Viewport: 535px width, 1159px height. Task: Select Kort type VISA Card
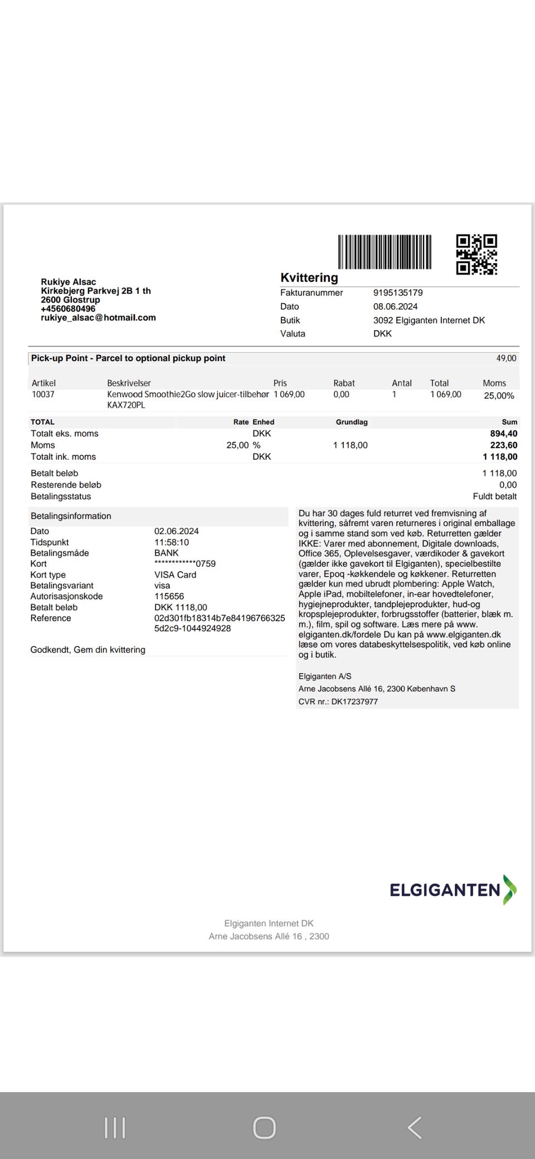tap(176, 575)
